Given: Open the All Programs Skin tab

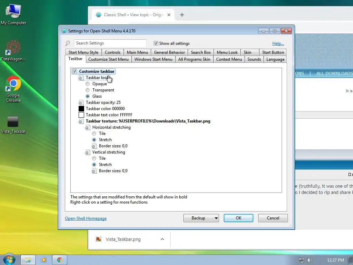Looking at the screenshot, I should (x=194, y=59).
